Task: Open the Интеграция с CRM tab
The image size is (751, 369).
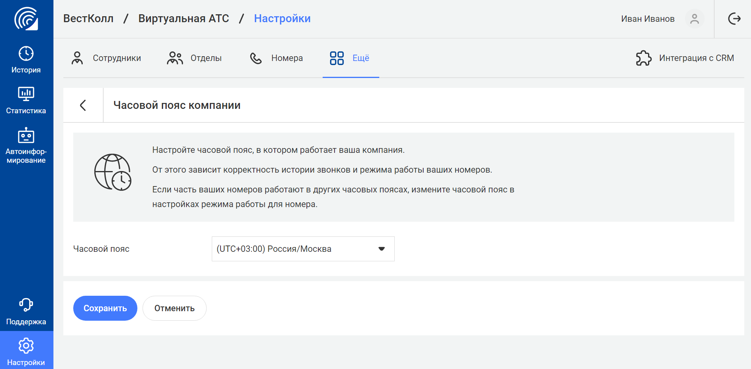Action: pyautogui.click(x=685, y=58)
